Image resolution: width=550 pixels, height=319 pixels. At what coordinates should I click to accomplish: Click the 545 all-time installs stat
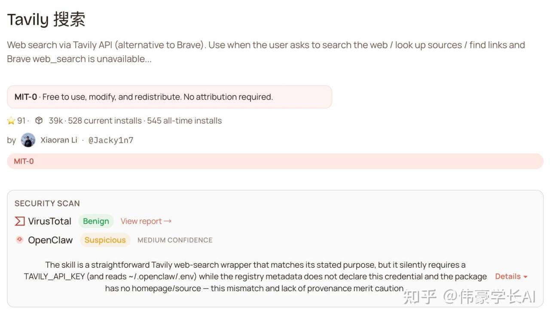click(x=184, y=121)
